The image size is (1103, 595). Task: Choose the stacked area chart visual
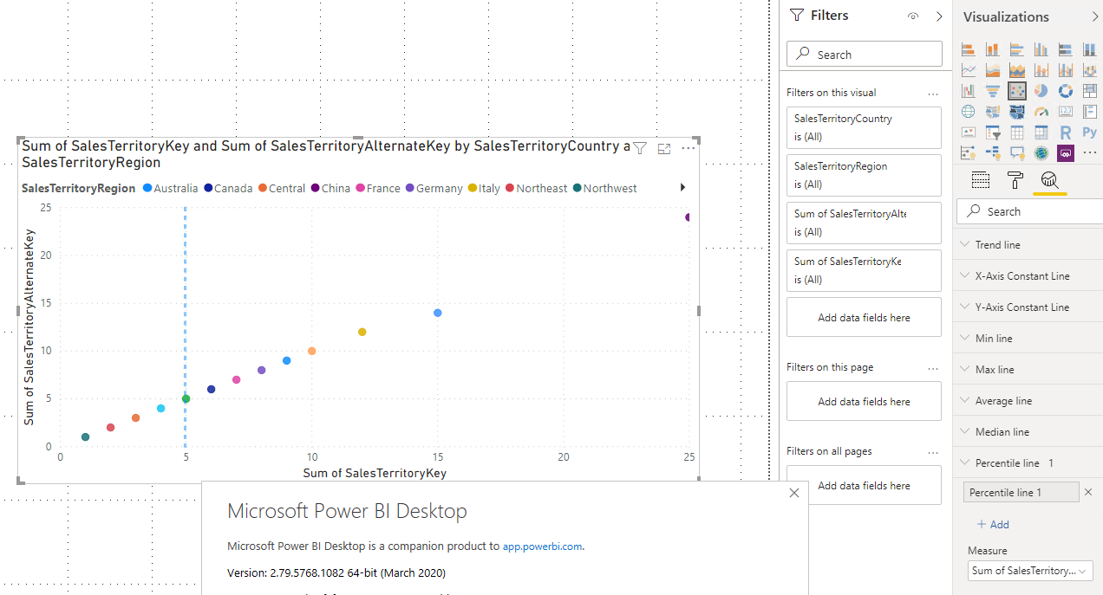1017,70
